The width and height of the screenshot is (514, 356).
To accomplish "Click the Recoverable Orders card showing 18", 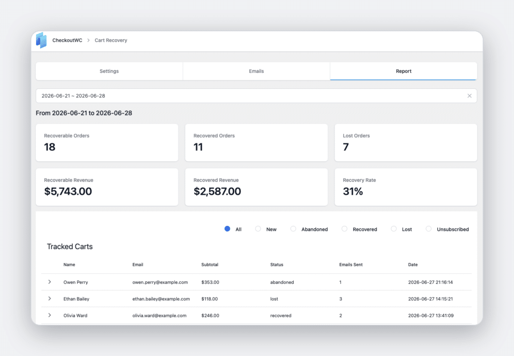I will tap(107, 143).
